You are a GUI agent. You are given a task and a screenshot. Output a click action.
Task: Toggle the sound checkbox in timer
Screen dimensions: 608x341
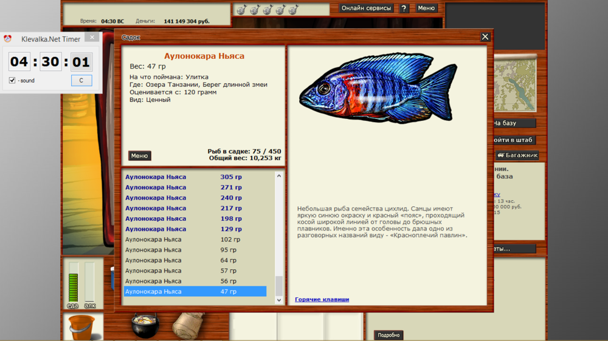12,81
